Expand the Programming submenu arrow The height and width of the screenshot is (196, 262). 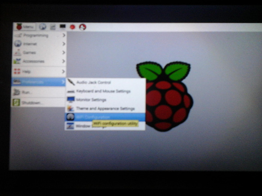click(64, 35)
